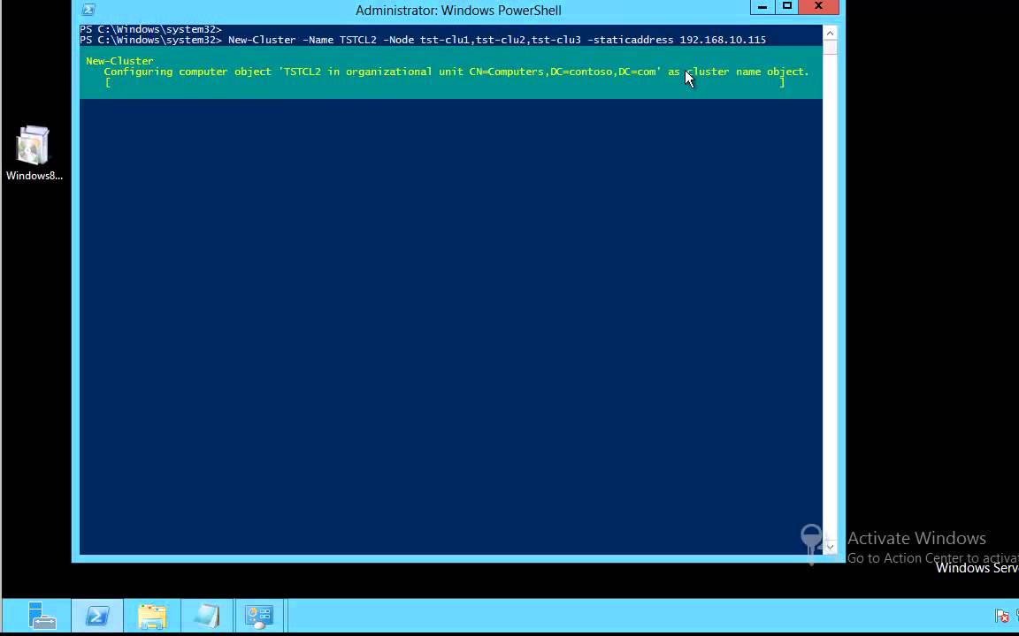
Task: Click the PowerShell vertical scrollbar thumb
Action: point(829,48)
